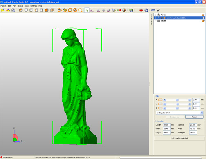This screenshot has width=206, height=159.
Task: Click the X slider left arrow
Action: pyautogui.click(x=165, y=100)
